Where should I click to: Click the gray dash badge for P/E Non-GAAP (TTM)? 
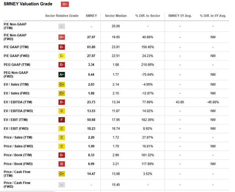[x=62, y=26]
